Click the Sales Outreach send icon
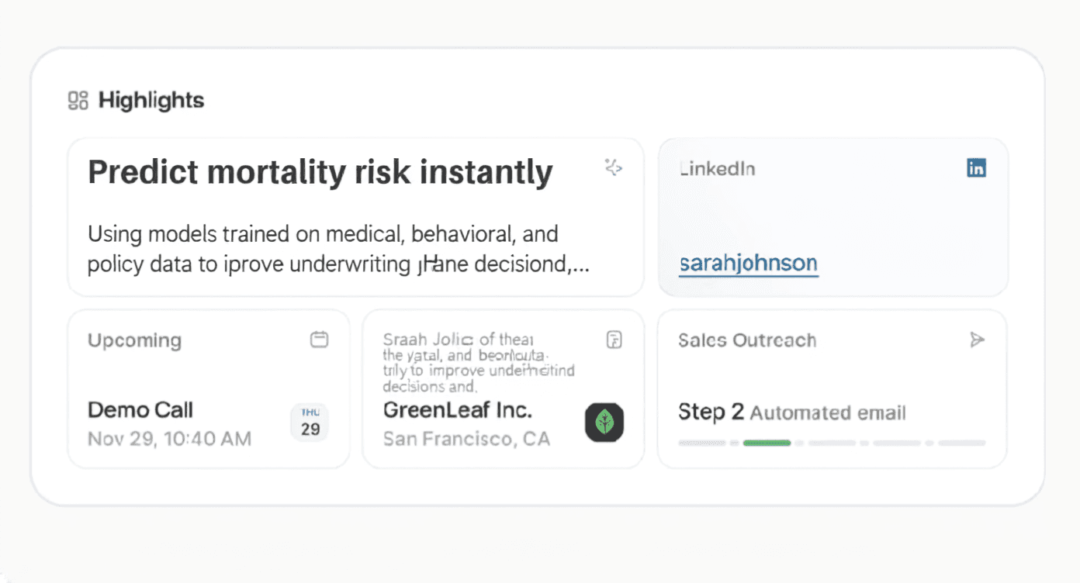 (977, 340)
